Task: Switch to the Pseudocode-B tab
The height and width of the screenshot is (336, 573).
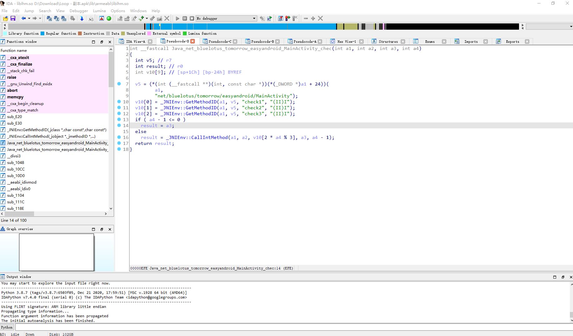Action: pos(262,42)
